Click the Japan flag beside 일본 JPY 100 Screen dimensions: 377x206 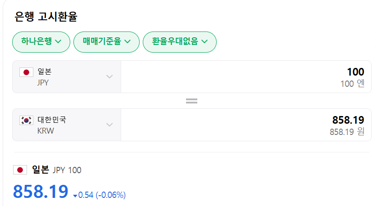(x=20, y=170)
